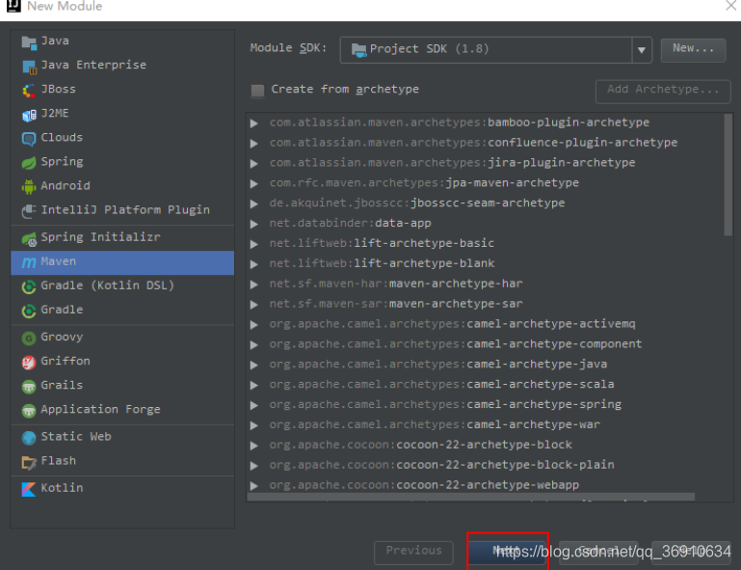Viewport: 741px width, 570px height.
Task: Select the Spring leaf icon
Action: (29, 163)
